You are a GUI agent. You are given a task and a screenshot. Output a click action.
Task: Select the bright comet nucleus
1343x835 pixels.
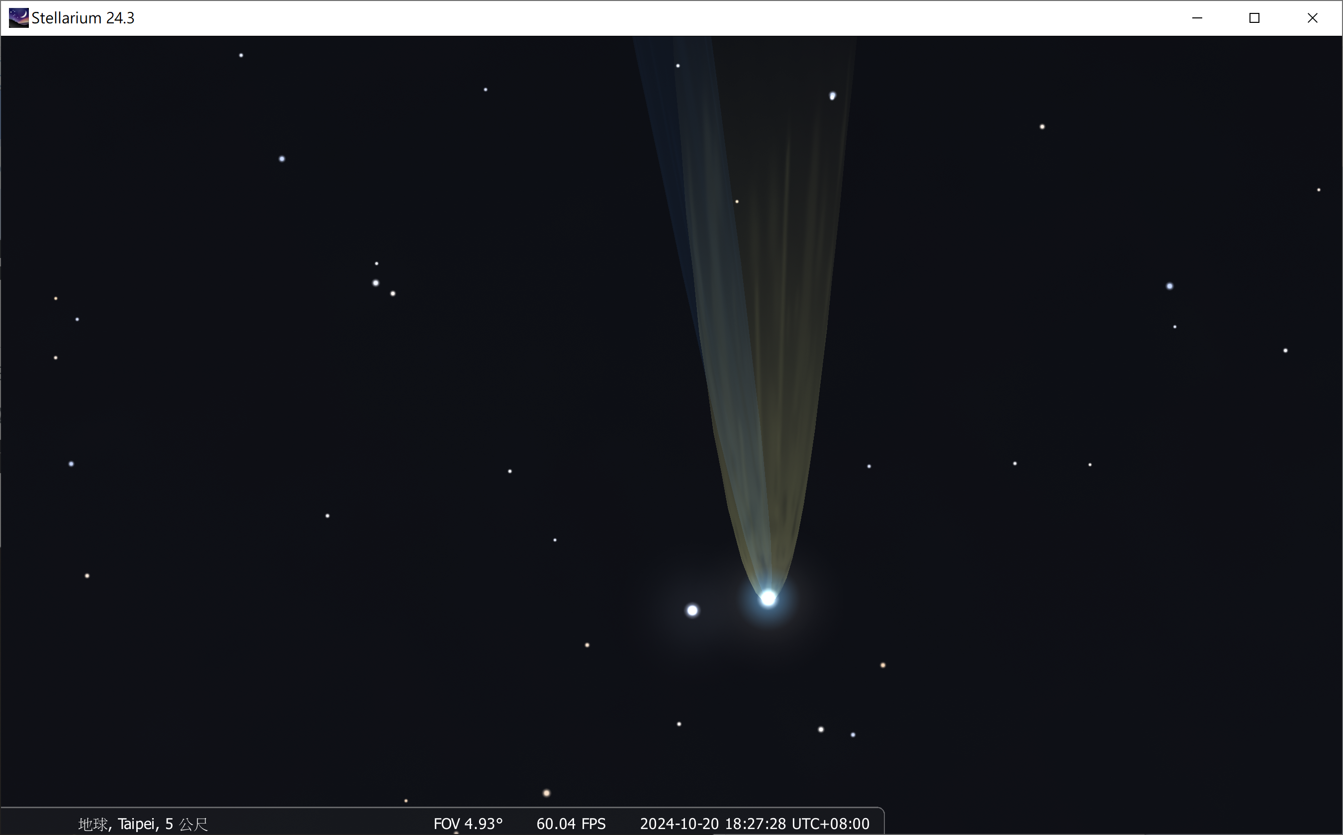tap(768, 598)
